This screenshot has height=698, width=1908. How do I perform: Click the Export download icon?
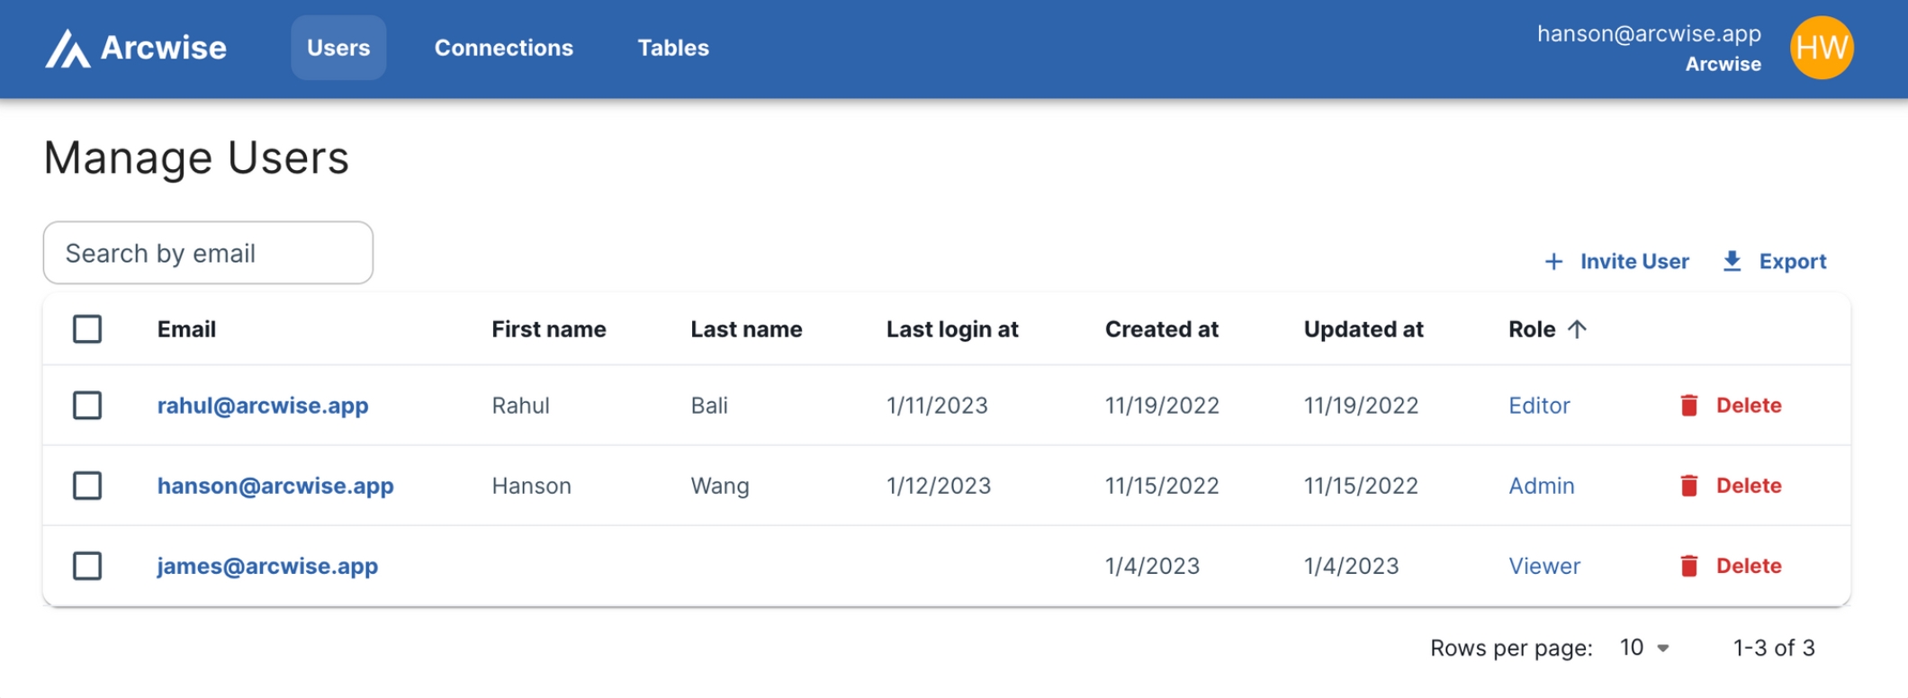click(1732, 262)
